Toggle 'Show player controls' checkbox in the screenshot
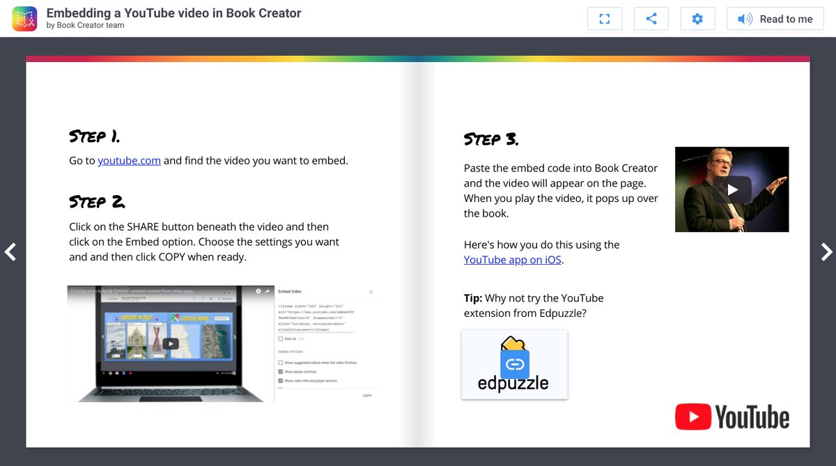The image size is (836, 466). click(281, 372)
